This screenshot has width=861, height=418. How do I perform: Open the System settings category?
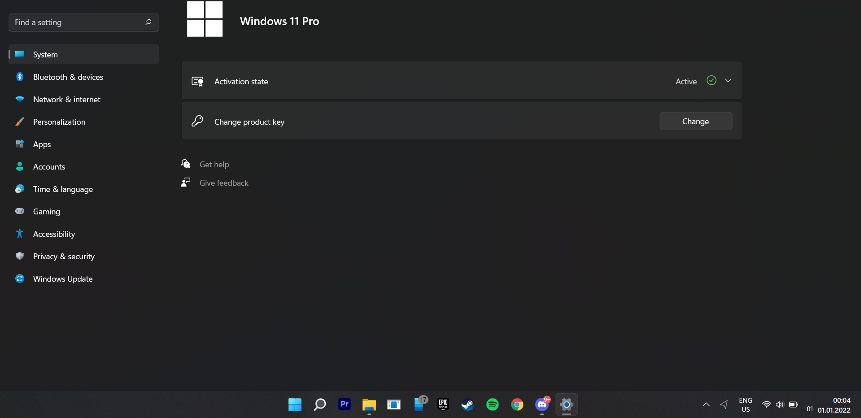pyautogui.click(x=83, y=54)
